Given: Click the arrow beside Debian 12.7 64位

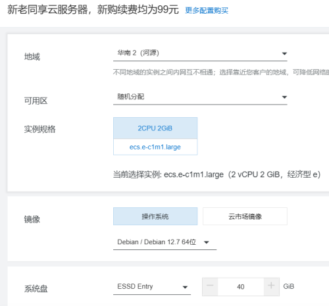Looking at the screenshot, I should pyautogui.click(x=206, y=242).
